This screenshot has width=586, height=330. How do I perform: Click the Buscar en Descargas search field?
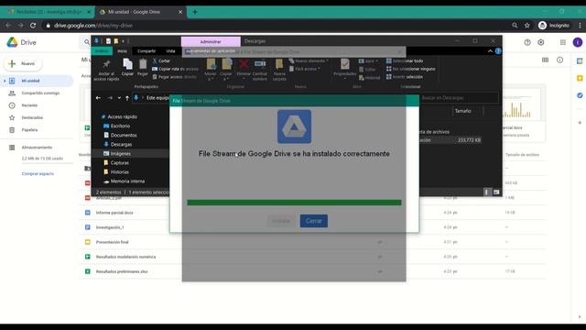tap(460, 98)
